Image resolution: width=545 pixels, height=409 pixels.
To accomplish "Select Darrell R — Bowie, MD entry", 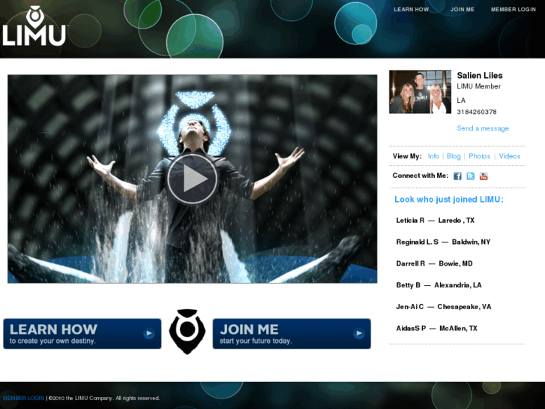I will pyautogui.click(x=434, y=263).
